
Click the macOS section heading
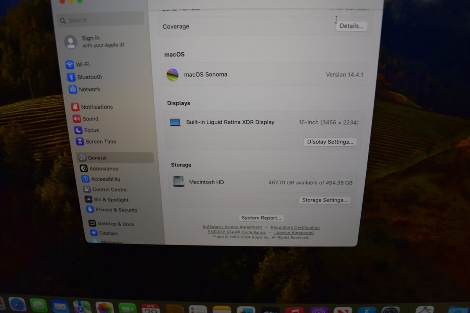coord(174,54)
